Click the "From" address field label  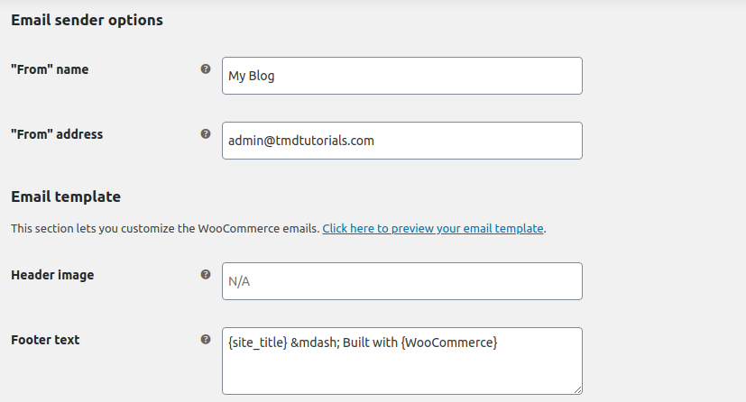[x=57, y=134]
